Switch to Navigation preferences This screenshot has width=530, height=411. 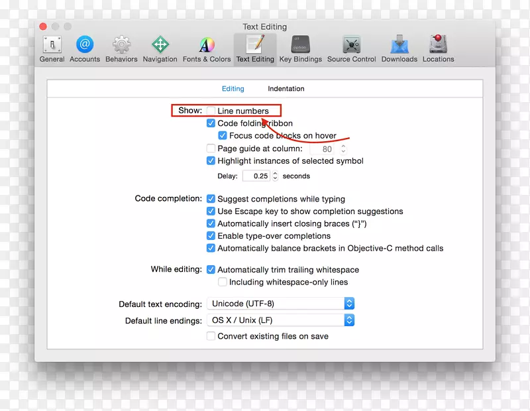click(160, 46)
